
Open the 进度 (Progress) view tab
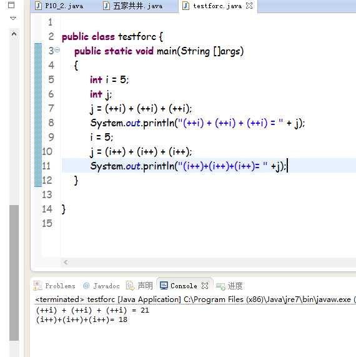point(229,286)
